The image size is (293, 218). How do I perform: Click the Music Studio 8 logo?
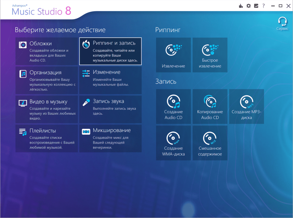click(41, 10)
